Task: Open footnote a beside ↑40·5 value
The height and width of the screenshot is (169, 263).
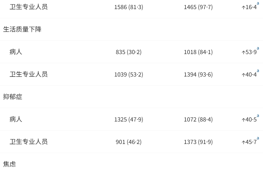Action: pyautogui.click(x=258, y=116)
